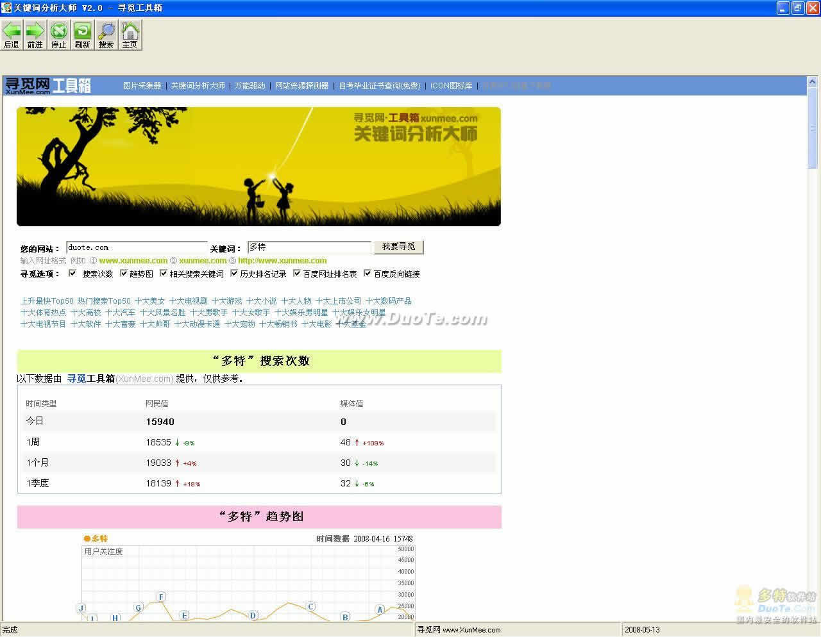The width and height of the screenshot is (821, 637).
Task: Click the 寻觅网 工具箱 XunMee logo
Action: coord(48,85)
